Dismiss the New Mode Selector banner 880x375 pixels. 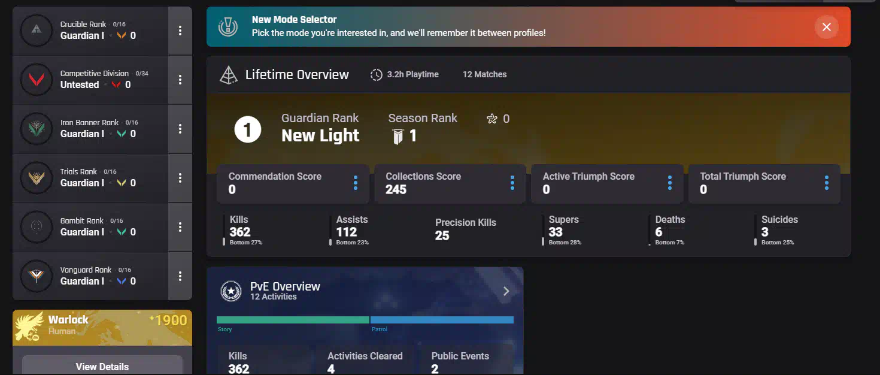827,27
